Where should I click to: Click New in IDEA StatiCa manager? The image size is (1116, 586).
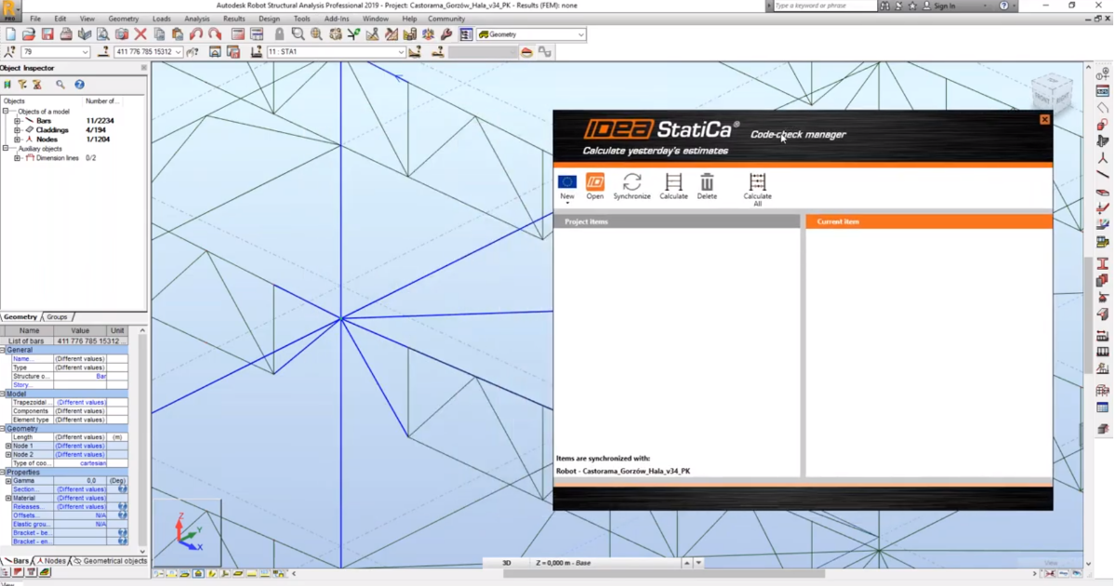tap(567, 186)
